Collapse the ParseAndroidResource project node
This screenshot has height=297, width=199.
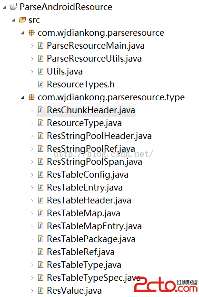(x=4, y=7)
